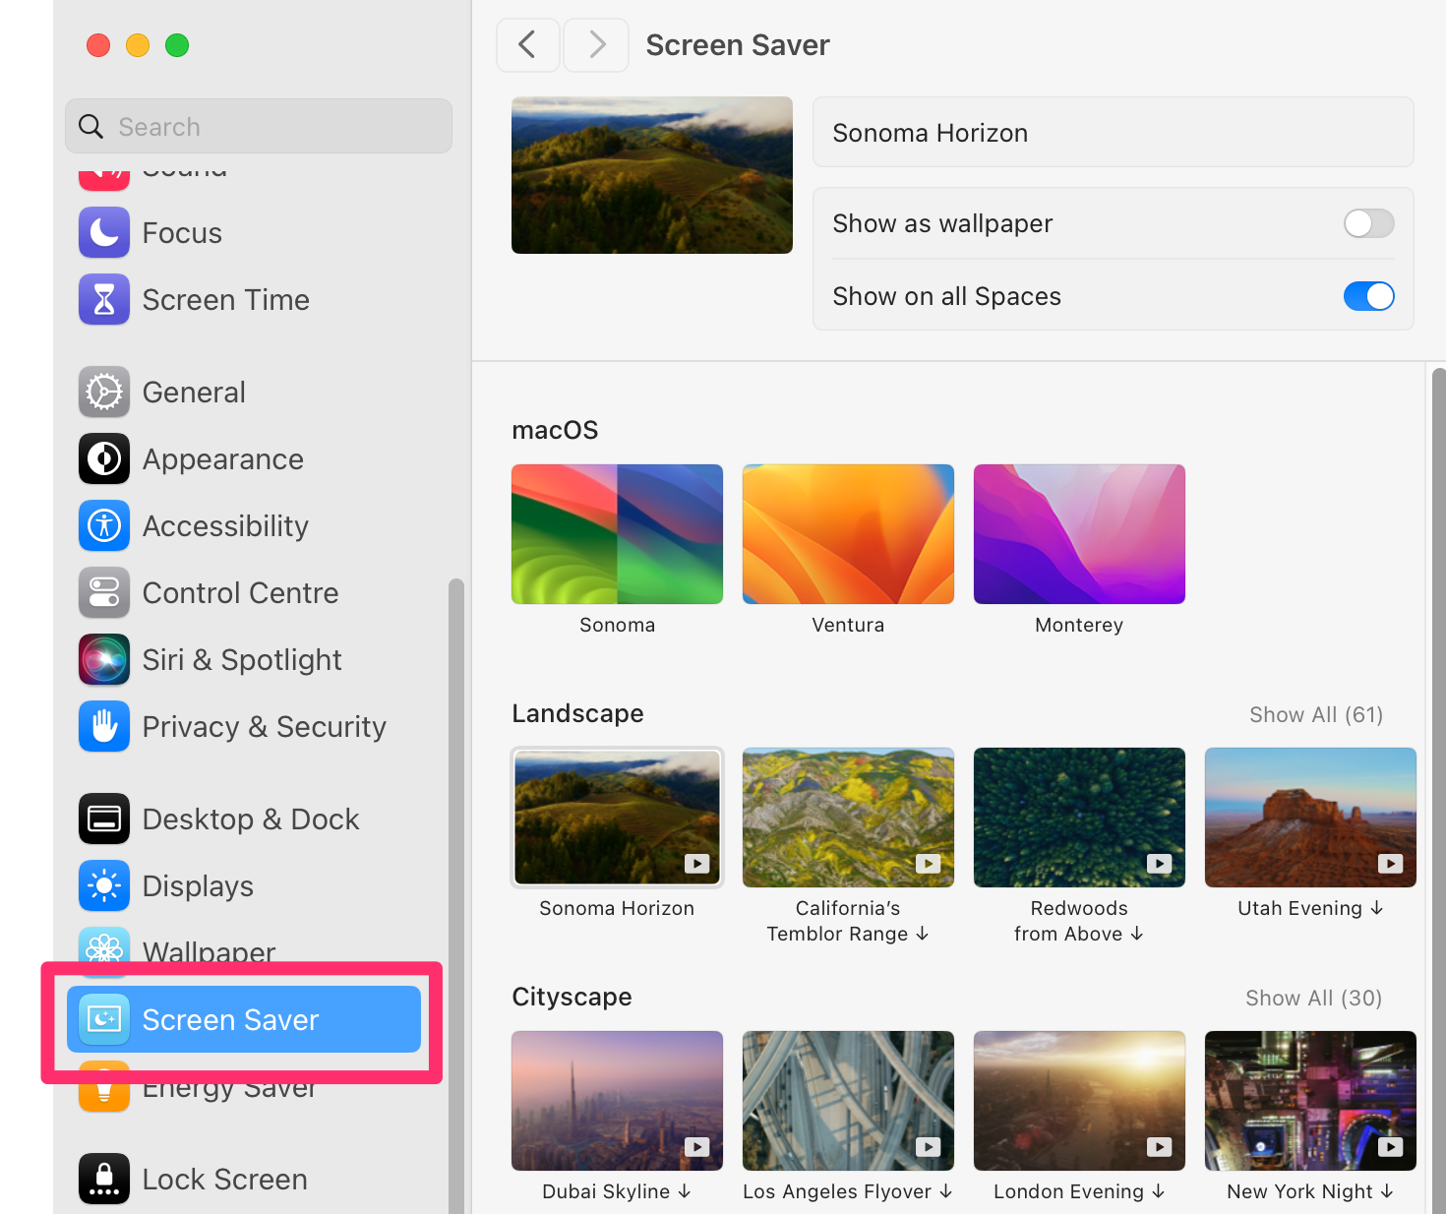Image resolution: width=1446 pixels, height=1214 pixels.
Task: Open General settings
Action: (244, 392)
